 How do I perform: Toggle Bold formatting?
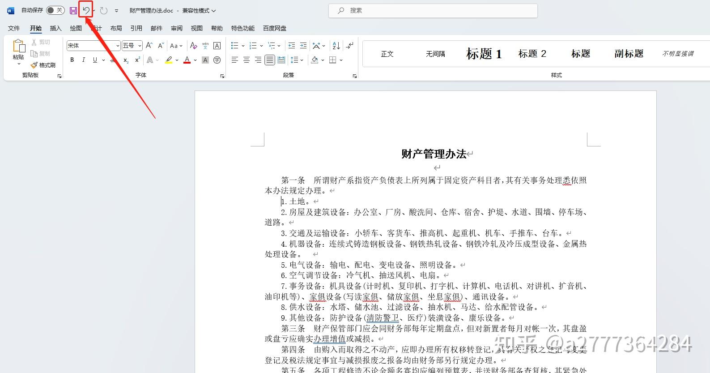tap(72, 60)
